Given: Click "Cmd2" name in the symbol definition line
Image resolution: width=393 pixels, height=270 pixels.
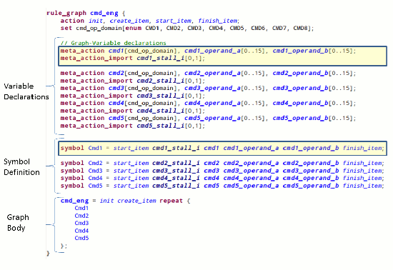Looking at the screenshot, I should click(x=95, y=163).
